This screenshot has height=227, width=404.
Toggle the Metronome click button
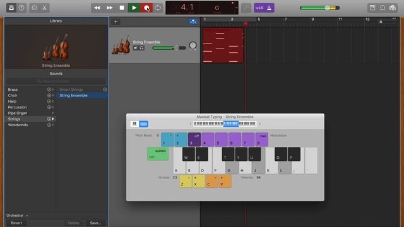pyautogui.click(x=270, y=8)
